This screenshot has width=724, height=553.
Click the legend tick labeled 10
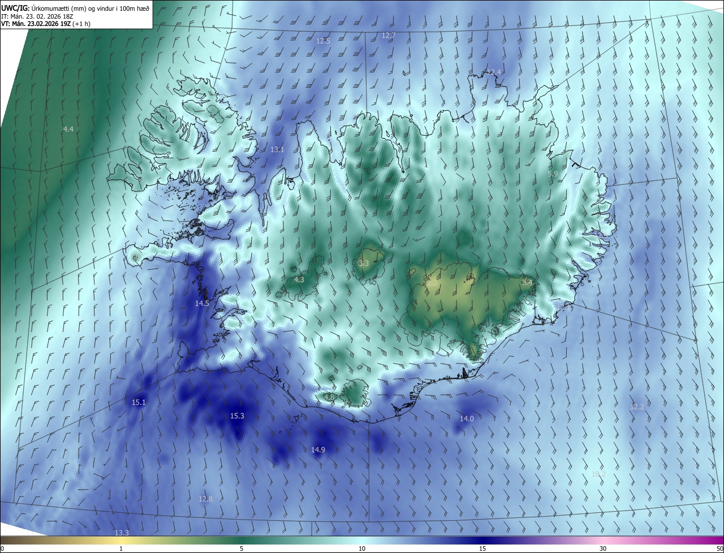tap(362, 548)
